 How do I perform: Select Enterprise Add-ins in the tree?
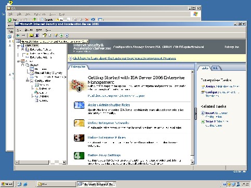(x=41, y=57)
